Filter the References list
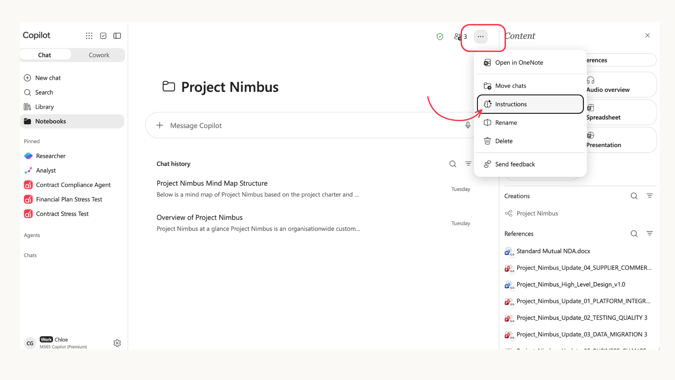The image size is (675, 380). pyautogui.click(x=650, y=233)
